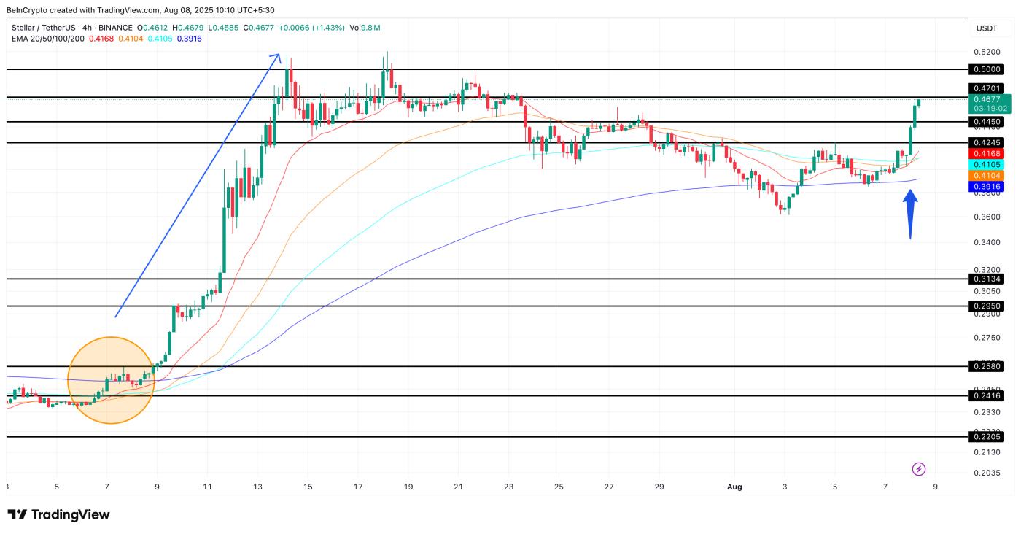Select the current price label 0.4677
This screenshot has width=1021, height=534.
click(x=988, y=100)
